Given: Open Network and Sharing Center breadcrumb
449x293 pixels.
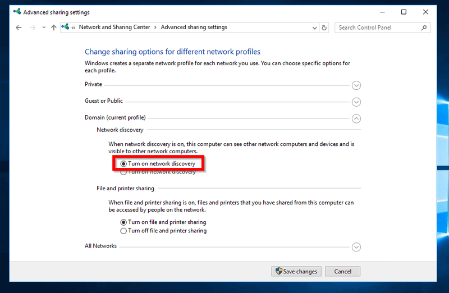Looking at the screenshot, I should pyautogui.click(x=114, y=27).
